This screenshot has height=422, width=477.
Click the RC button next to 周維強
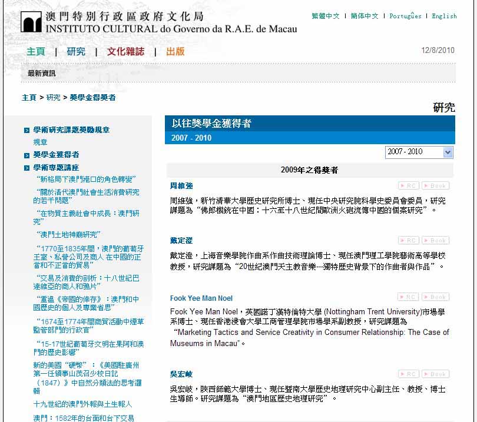pos(409,185)
